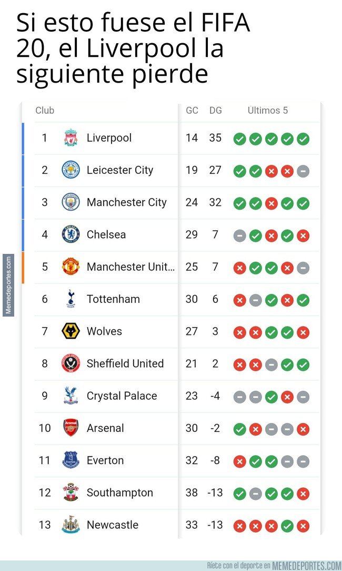
Task: Click the Everton club crest
Action: (71, 460)
